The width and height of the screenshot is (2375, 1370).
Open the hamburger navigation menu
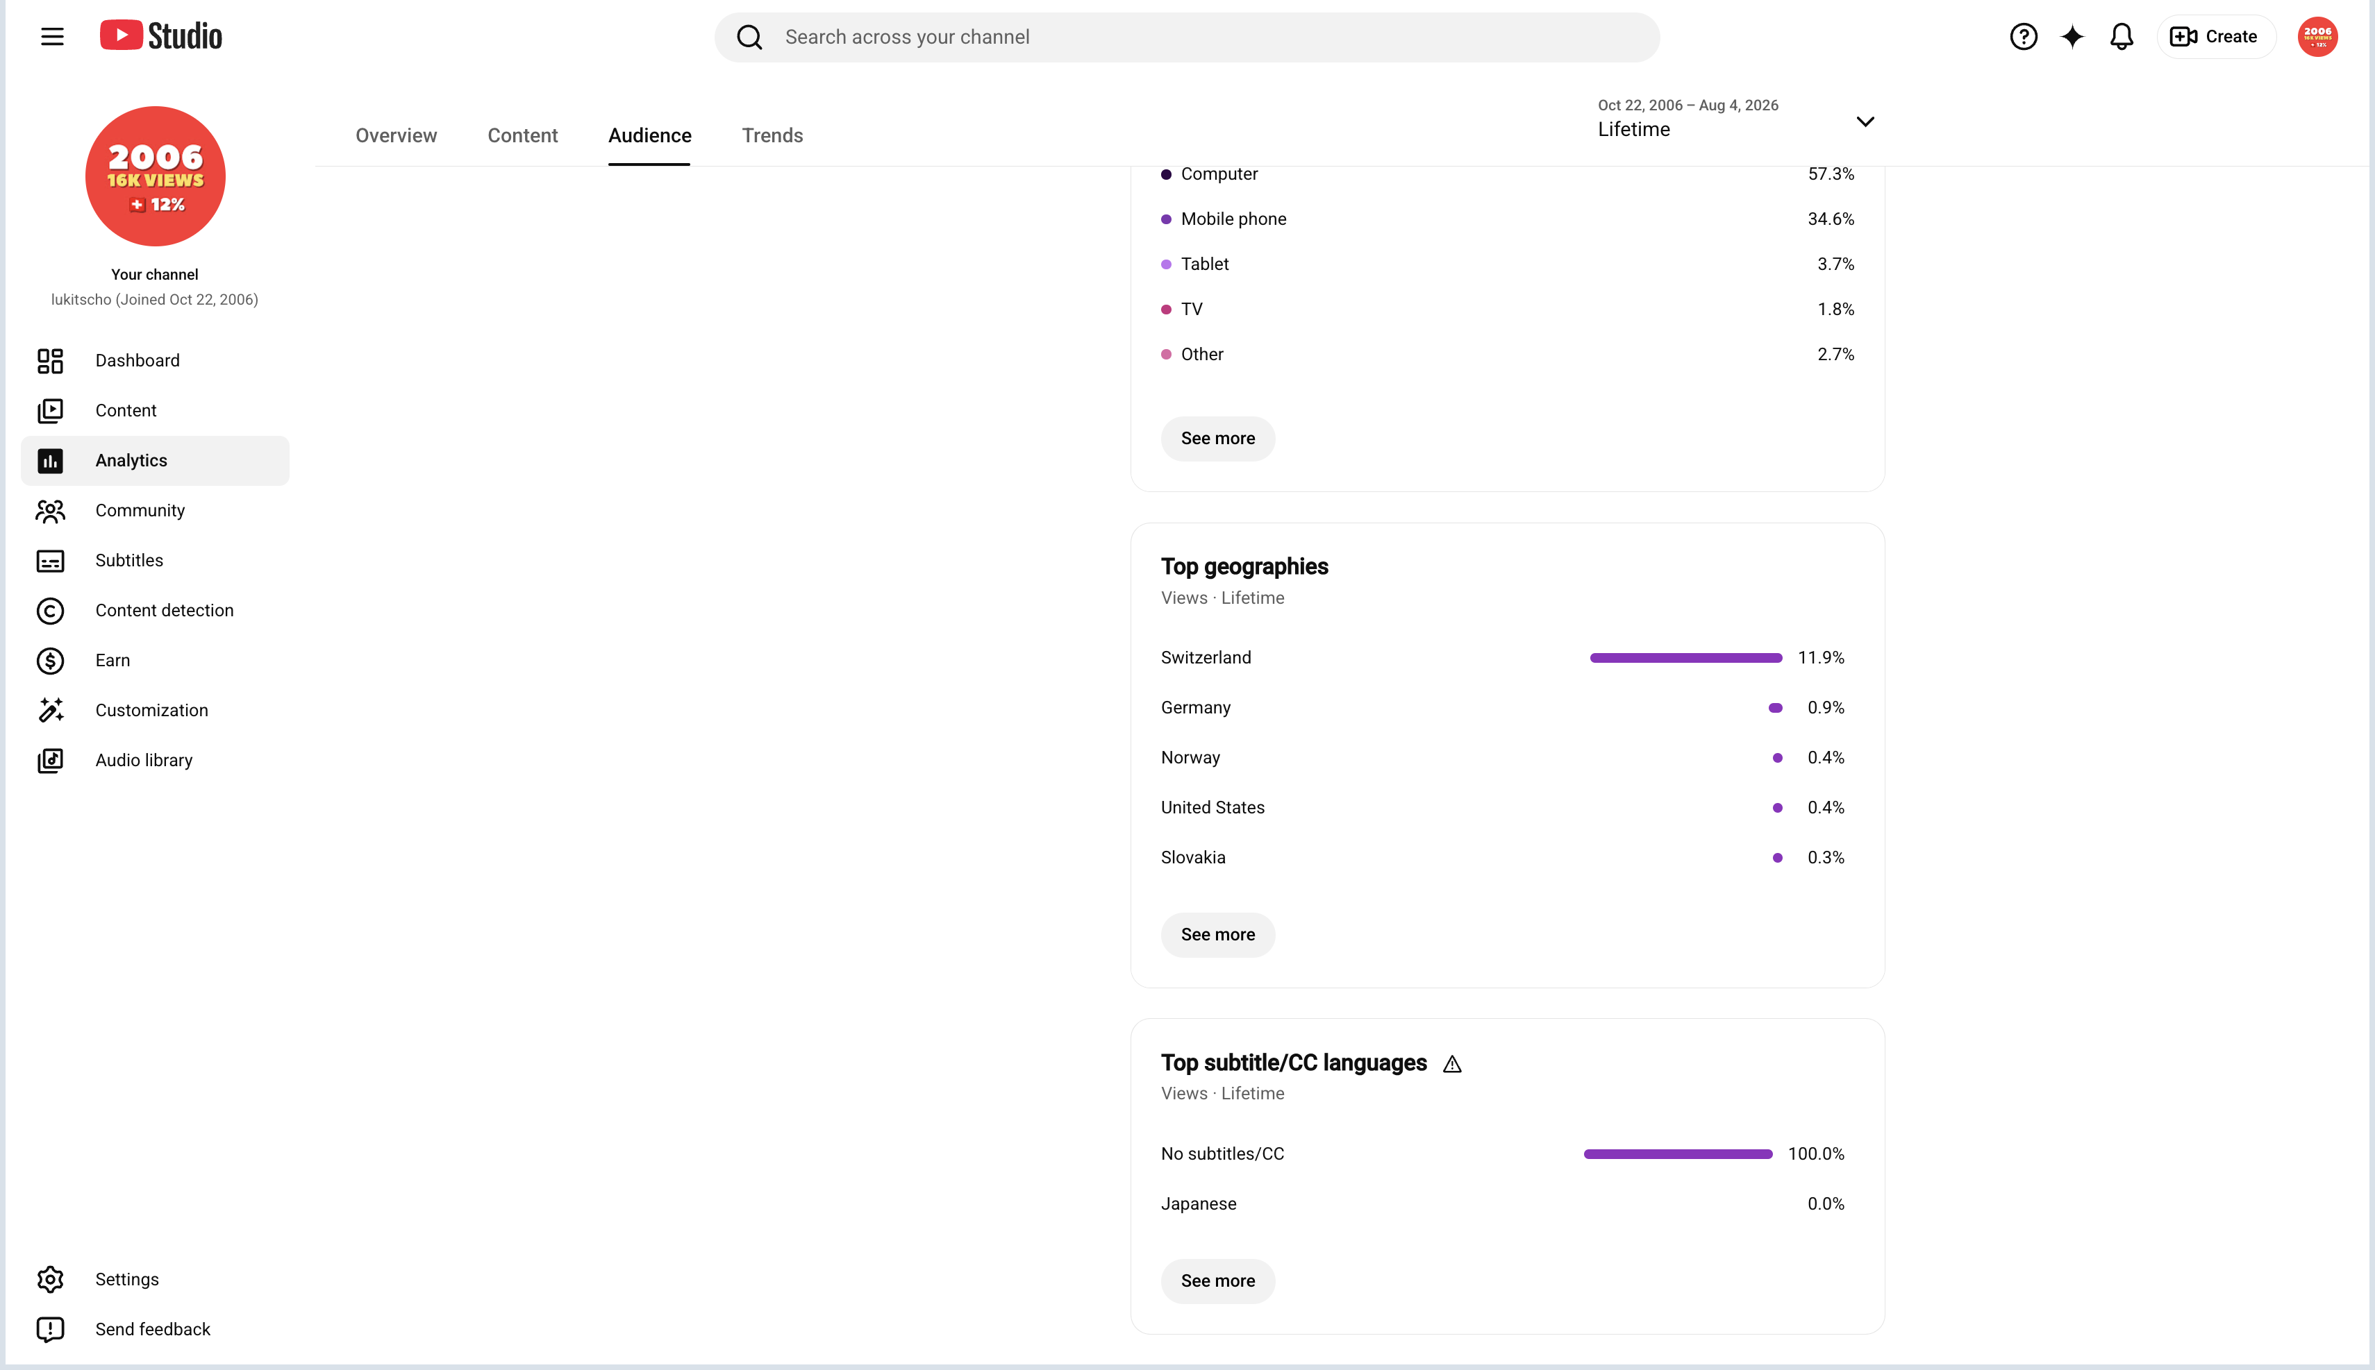(x=52, y=37)
